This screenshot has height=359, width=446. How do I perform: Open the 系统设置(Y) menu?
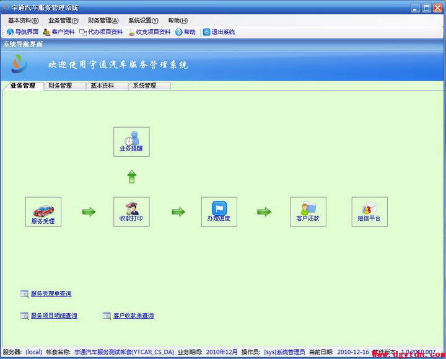(x=143, y=20)
